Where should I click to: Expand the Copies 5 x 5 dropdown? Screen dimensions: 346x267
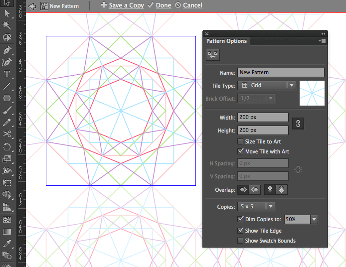[256, 206]
